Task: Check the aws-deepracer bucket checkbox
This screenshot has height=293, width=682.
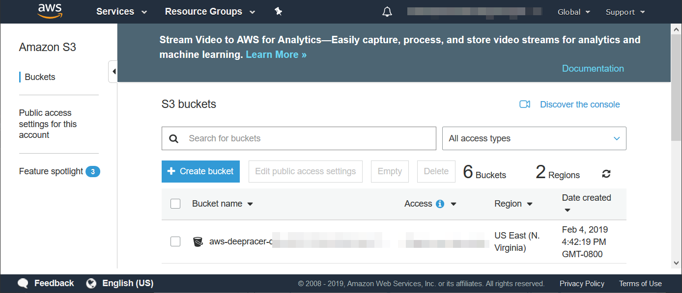Action: tap(175, 241)
